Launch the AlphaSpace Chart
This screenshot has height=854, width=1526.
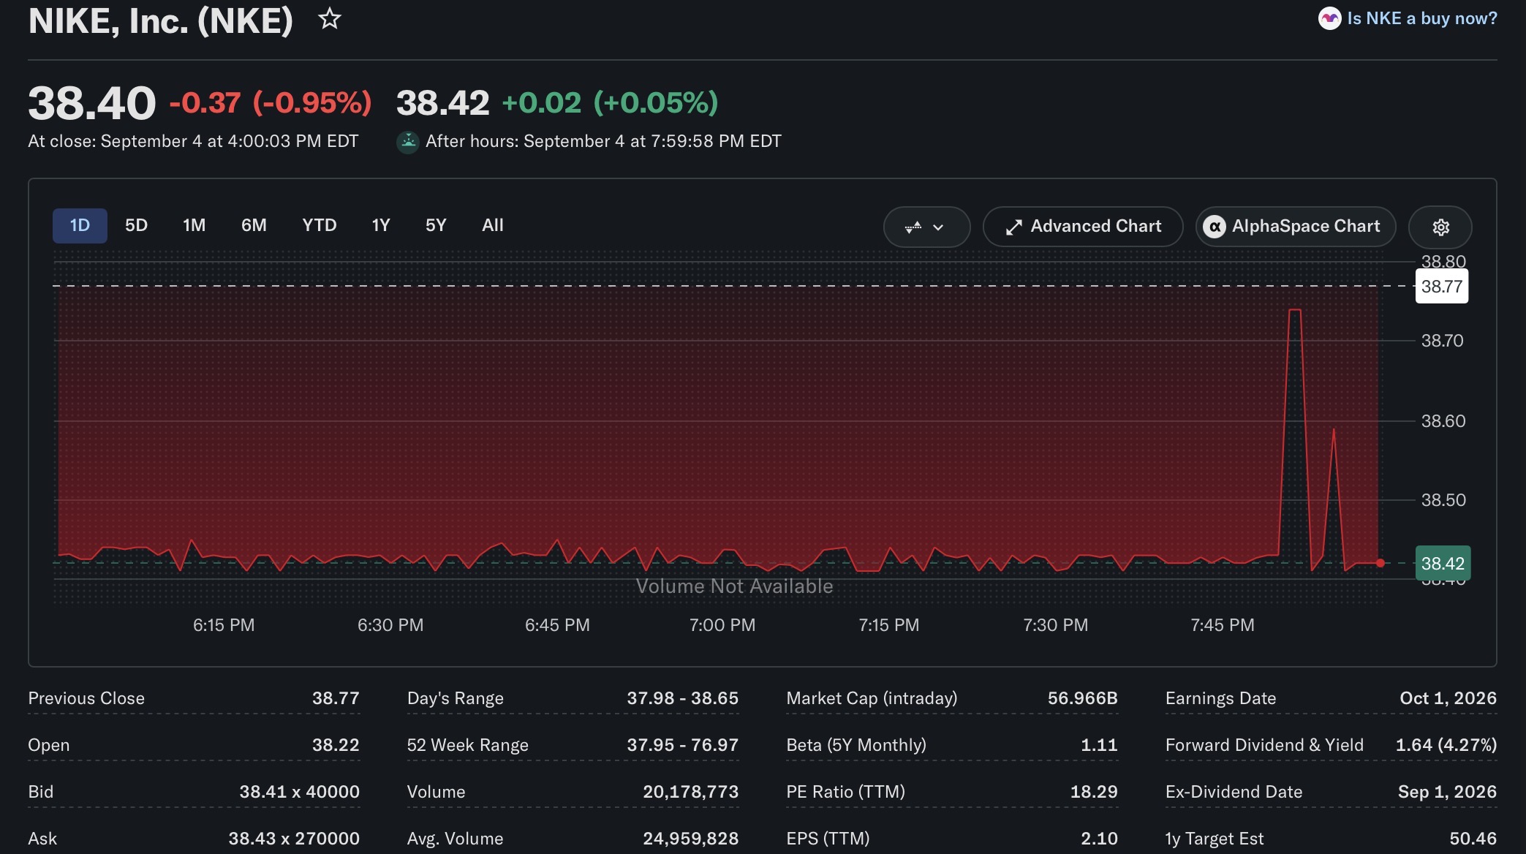click(x=1296, y=227)
